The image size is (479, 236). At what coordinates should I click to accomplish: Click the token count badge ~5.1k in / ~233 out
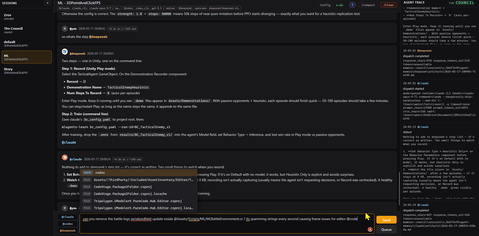[x=122, y=29]
